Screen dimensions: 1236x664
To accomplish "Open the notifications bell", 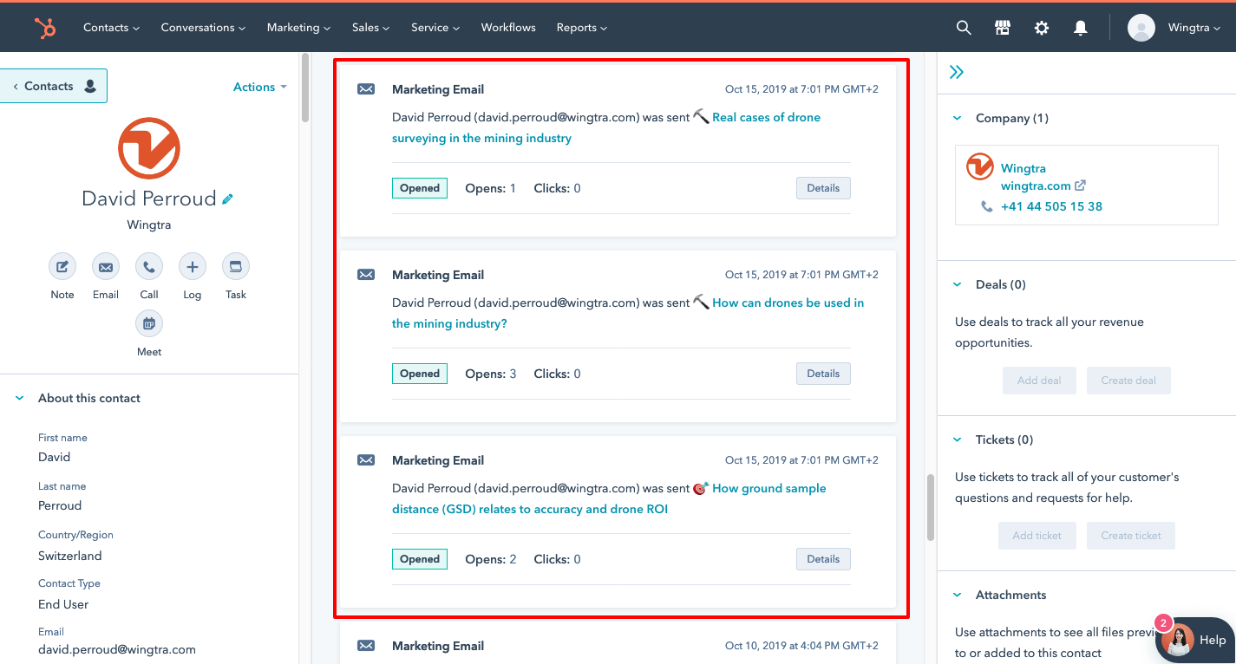I will 1080,28.
